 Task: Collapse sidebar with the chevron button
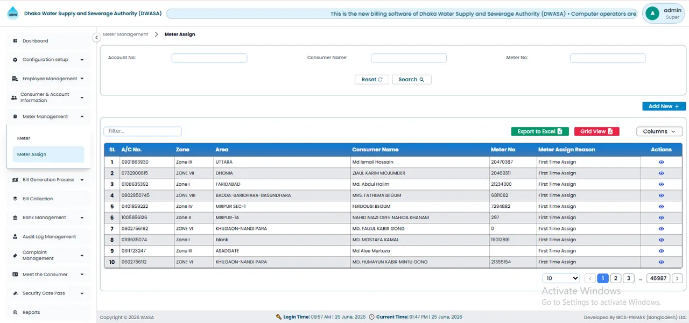(96, 37)
